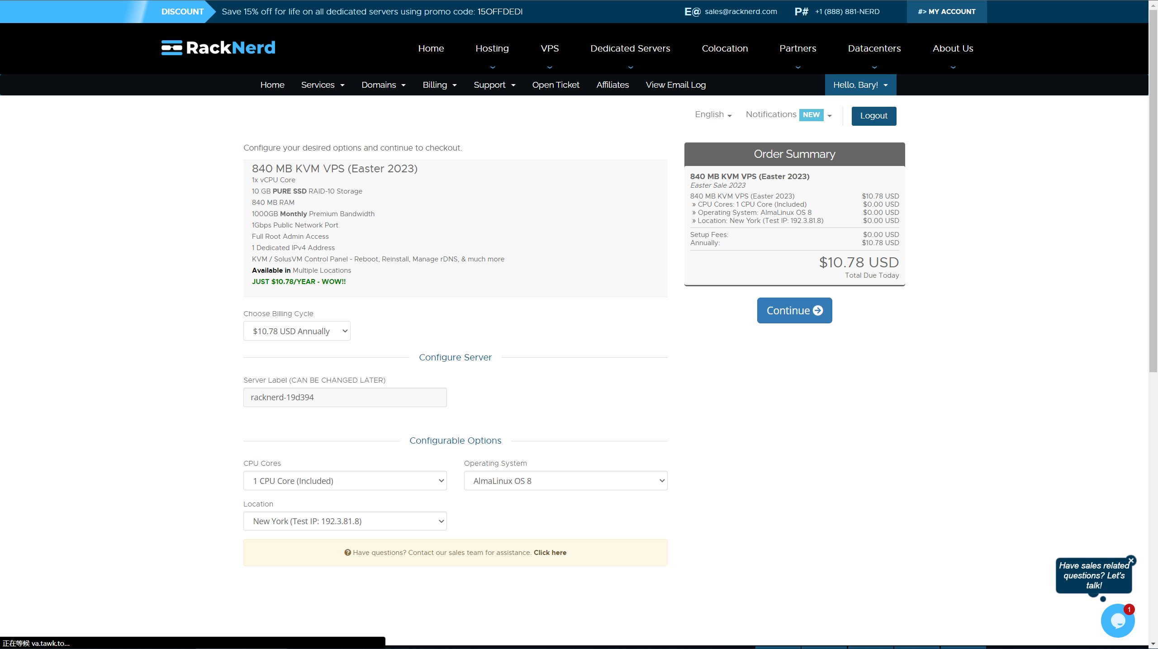
Task: Open the CPU Cores dropdown
Action: (x=345, y=481)
